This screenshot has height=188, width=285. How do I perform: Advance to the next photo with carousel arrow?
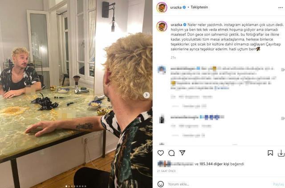coord(147,95)
